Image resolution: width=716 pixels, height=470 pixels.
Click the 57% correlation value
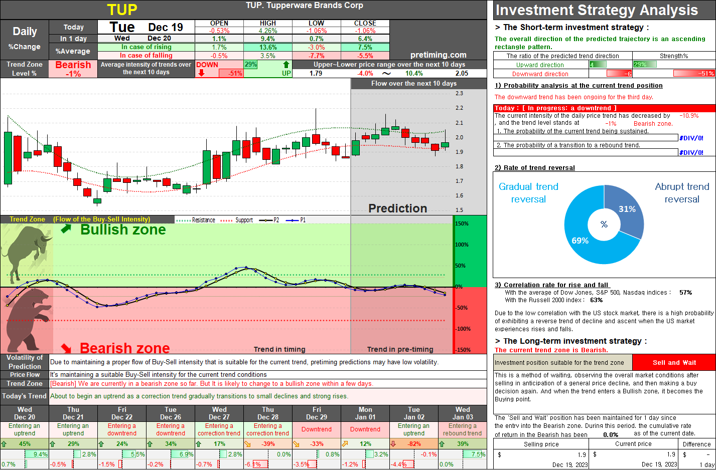click(x=685, y=293)
